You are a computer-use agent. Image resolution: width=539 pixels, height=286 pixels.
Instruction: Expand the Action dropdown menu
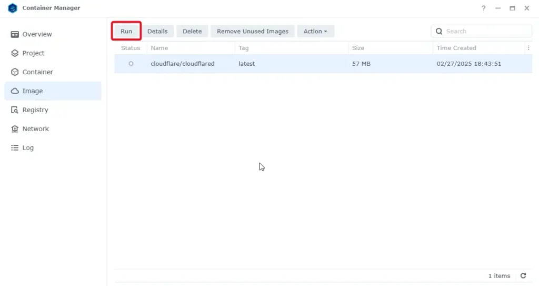(315, 32)
